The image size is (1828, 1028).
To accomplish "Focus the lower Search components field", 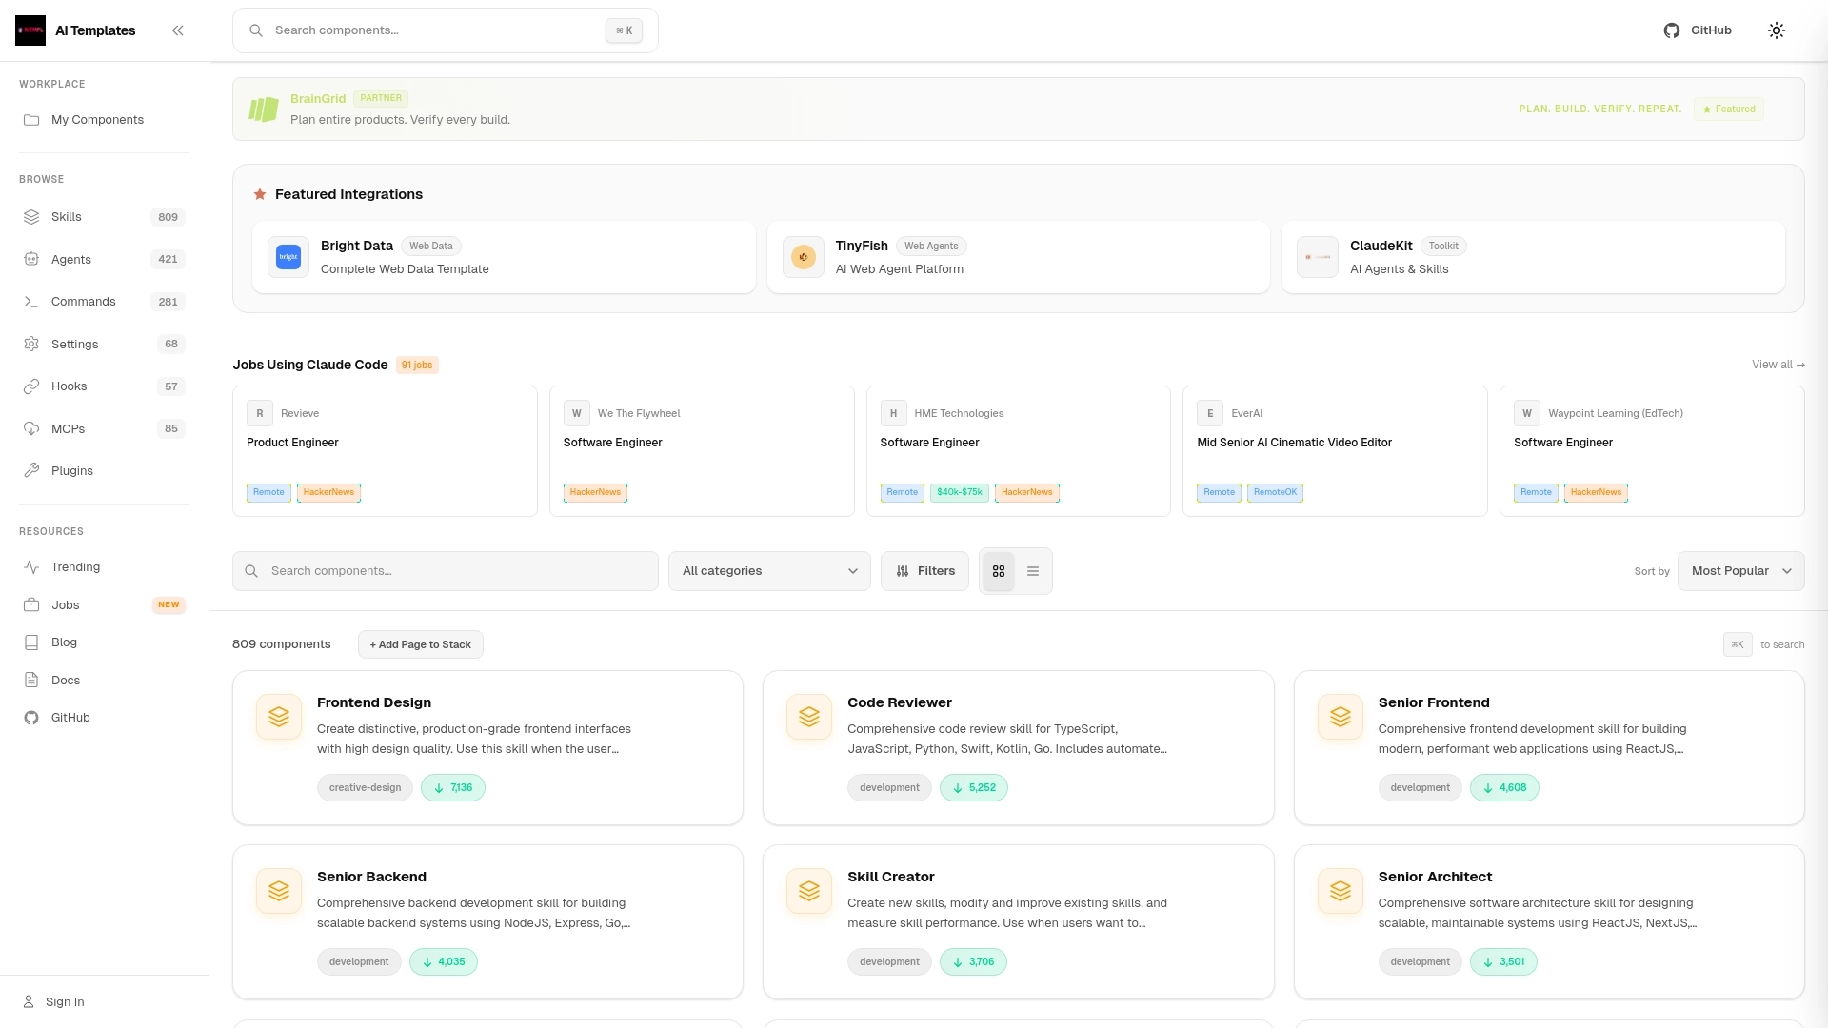I will coord(445,571).
